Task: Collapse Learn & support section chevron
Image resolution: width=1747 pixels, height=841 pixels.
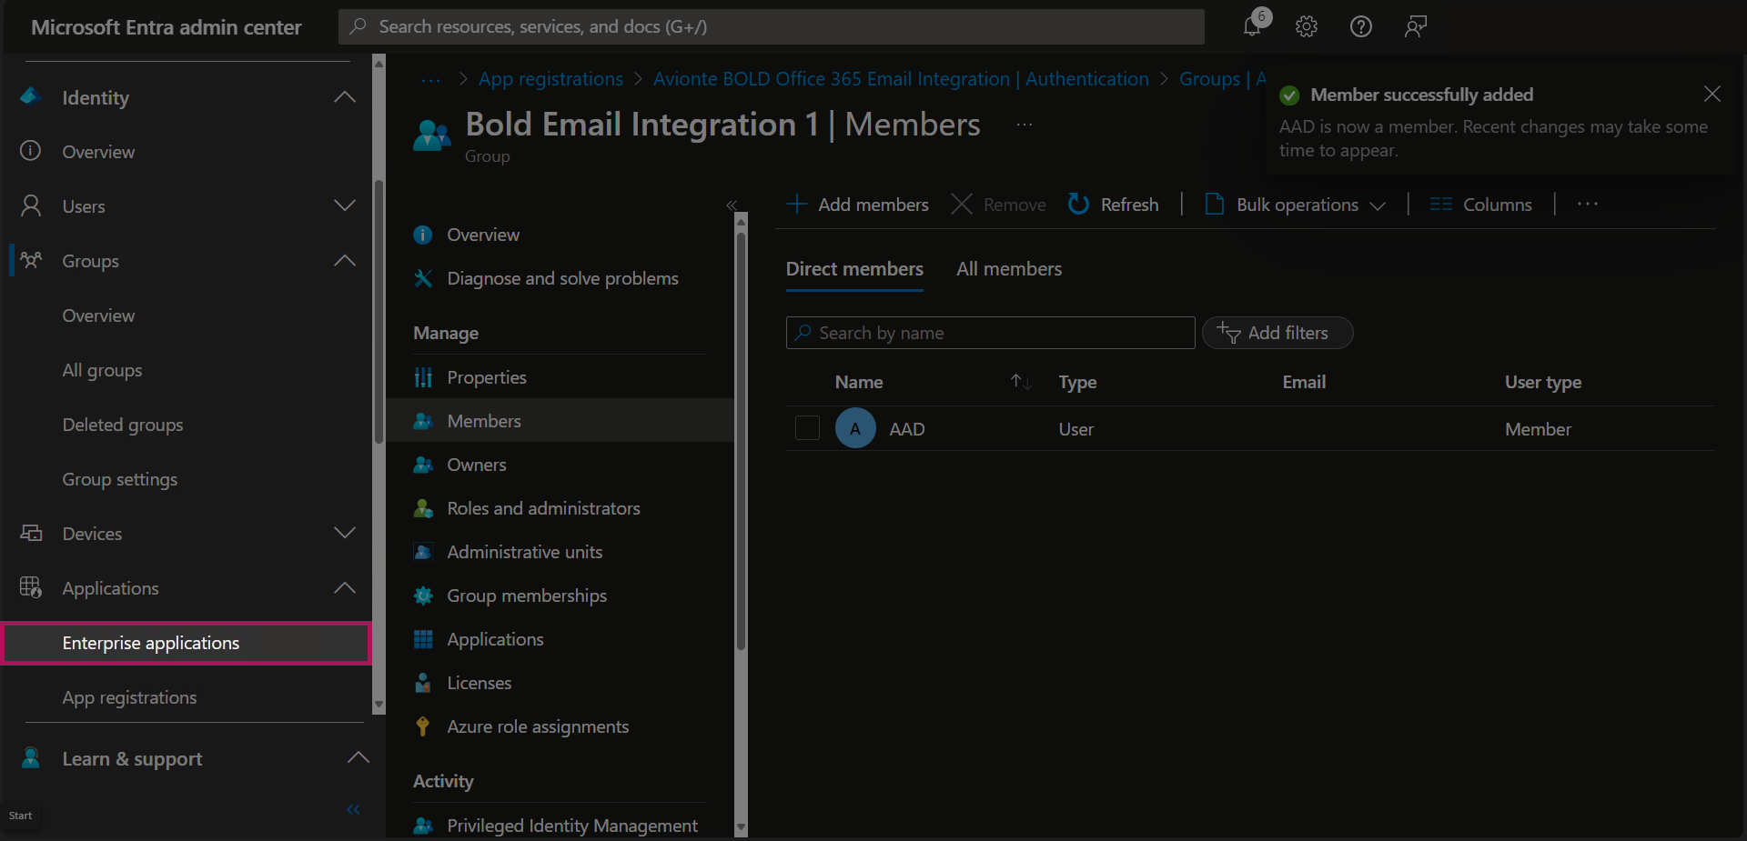Action: tap(358, 757)
